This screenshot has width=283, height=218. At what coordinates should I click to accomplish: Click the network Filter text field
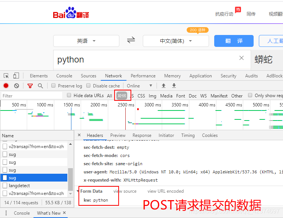point(32,96)
